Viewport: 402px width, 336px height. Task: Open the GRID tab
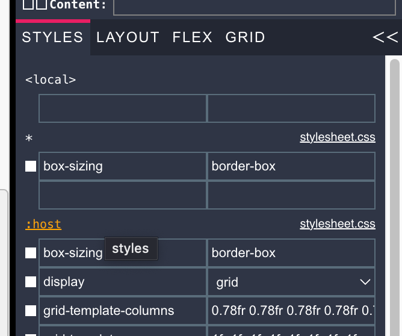(x=245, y=37)
